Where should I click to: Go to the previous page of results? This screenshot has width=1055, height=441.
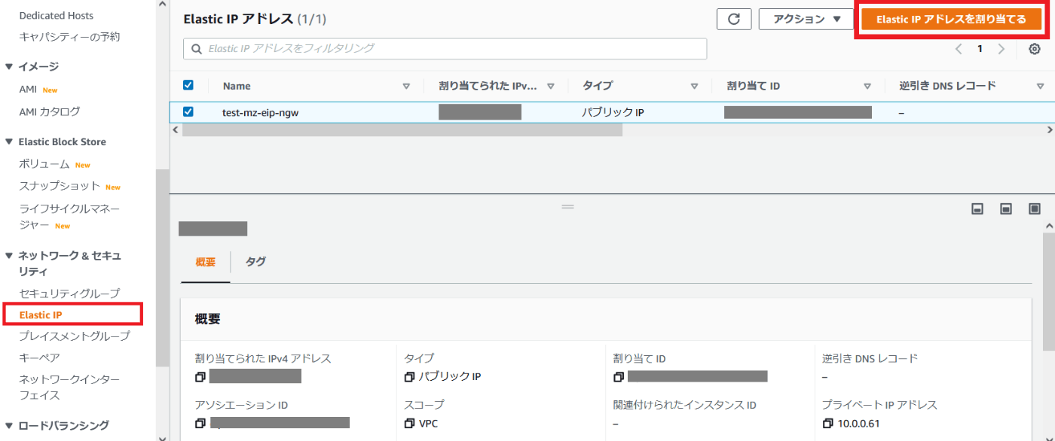click(x=959, y=49)
